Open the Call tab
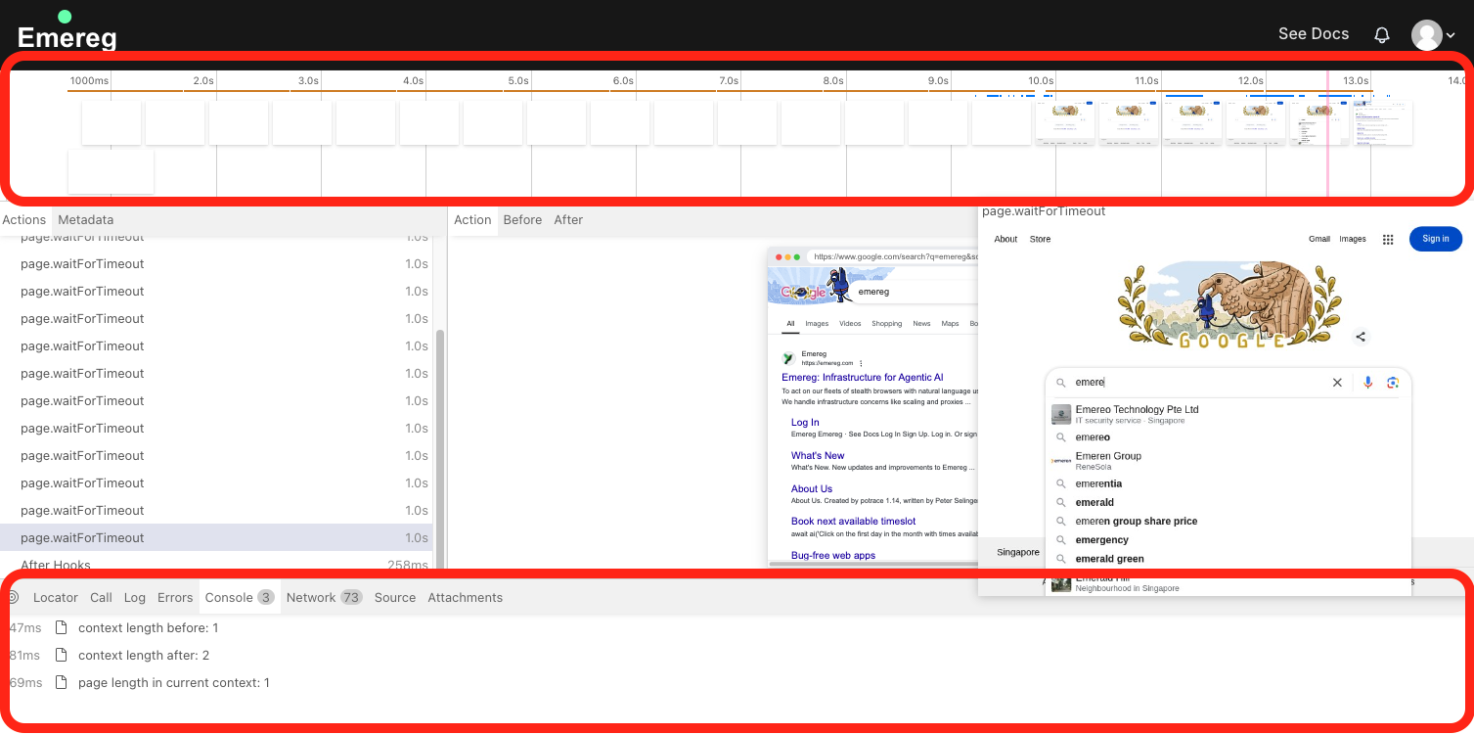1474x734 pixels. (102, 597)
